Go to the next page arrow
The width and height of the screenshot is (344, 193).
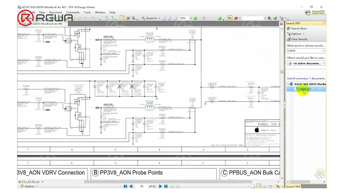[x=160, y=186]
